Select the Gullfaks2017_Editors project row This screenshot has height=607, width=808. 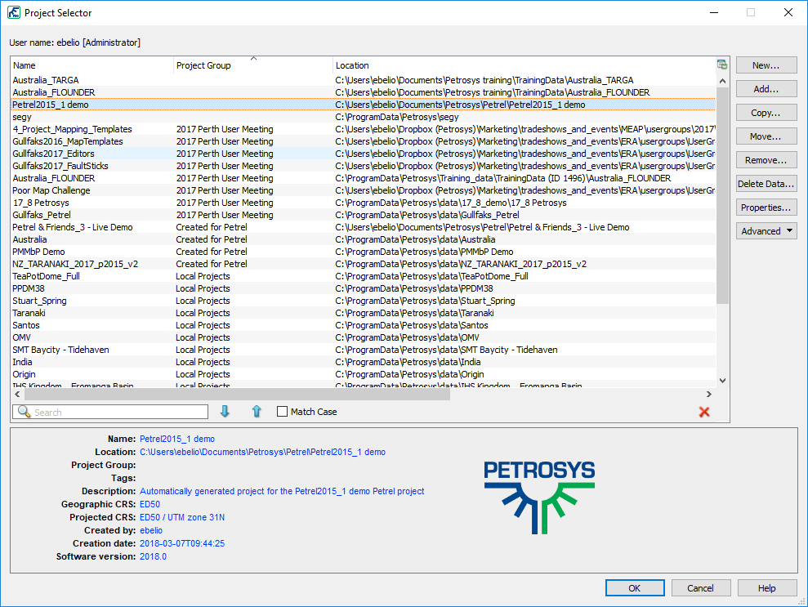coord(51,154)
